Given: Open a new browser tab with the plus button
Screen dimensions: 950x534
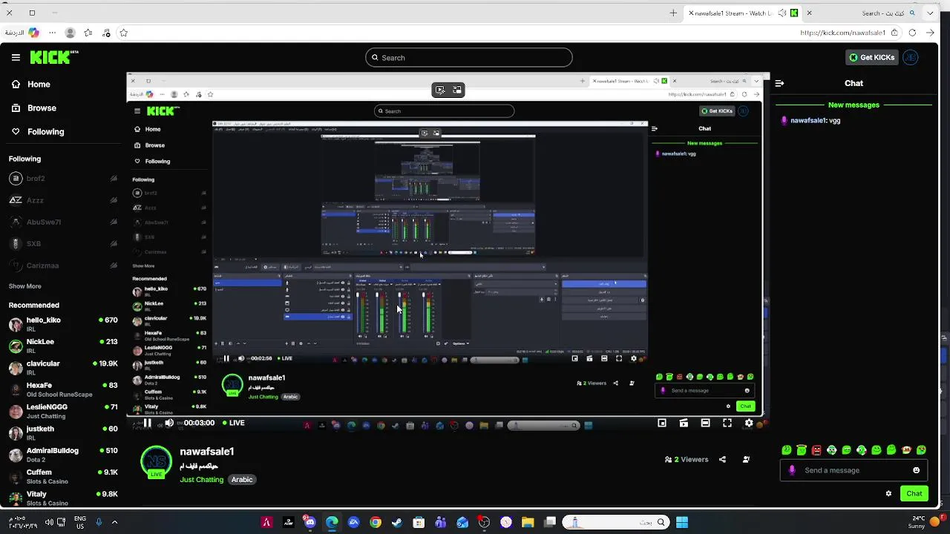Looking at the screenshot, I should pos(673,13).
